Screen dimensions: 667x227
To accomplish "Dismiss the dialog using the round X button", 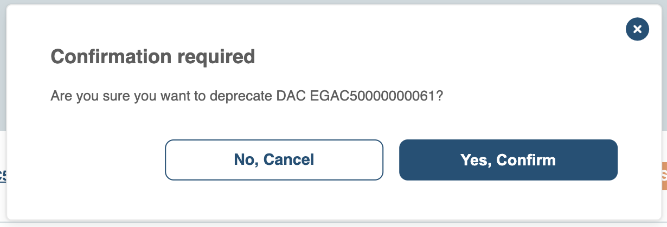I will click(637, 29).
